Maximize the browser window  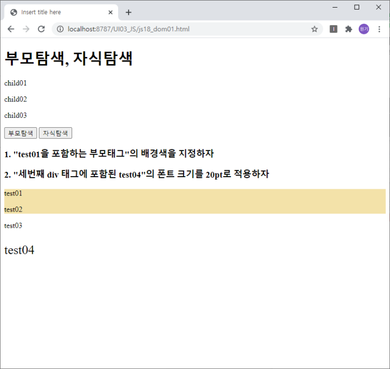(357, 7)
